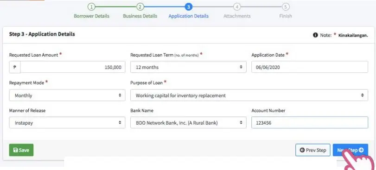
Task: Click the Application Date field
Action: pos(310,67)
